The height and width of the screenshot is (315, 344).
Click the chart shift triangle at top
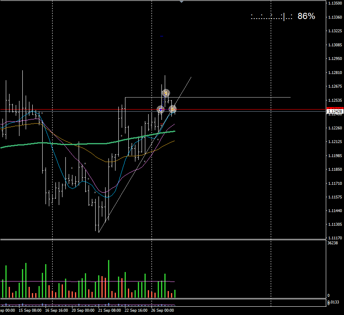coord(181,2)
